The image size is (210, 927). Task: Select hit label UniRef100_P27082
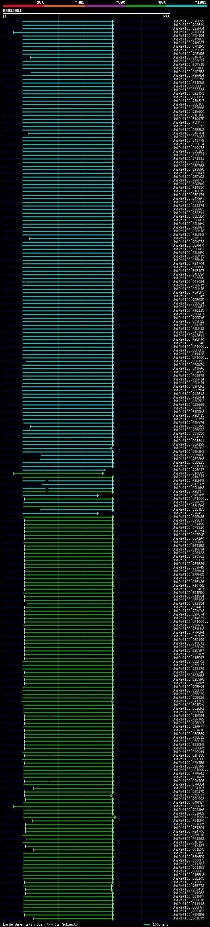188,137
